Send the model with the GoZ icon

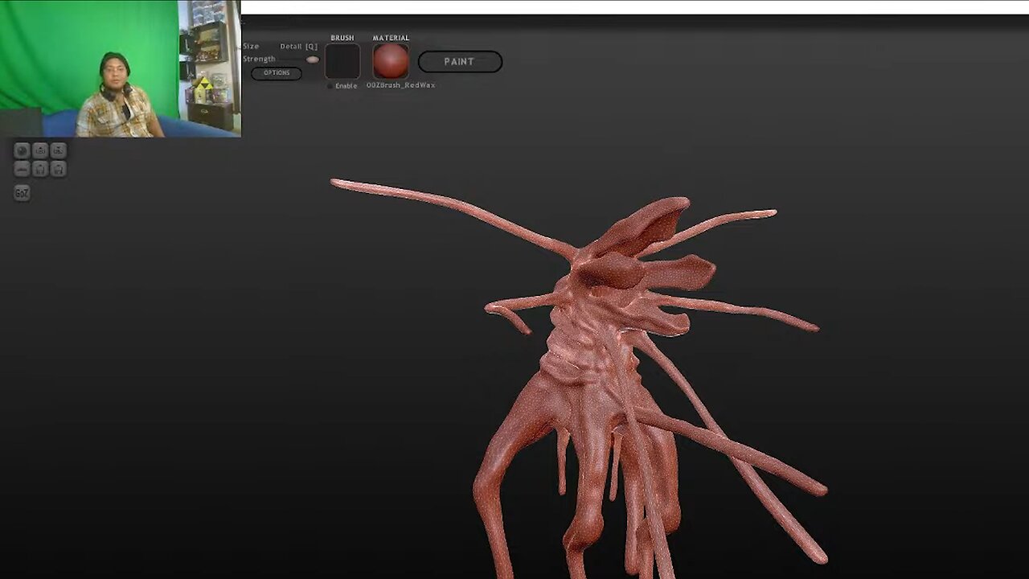[x=22, y=193]
